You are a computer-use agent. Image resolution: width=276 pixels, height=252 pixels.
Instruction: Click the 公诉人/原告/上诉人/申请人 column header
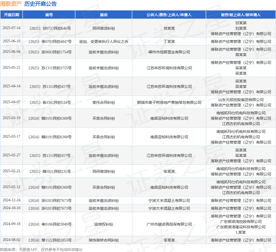[x=169, y=15]
